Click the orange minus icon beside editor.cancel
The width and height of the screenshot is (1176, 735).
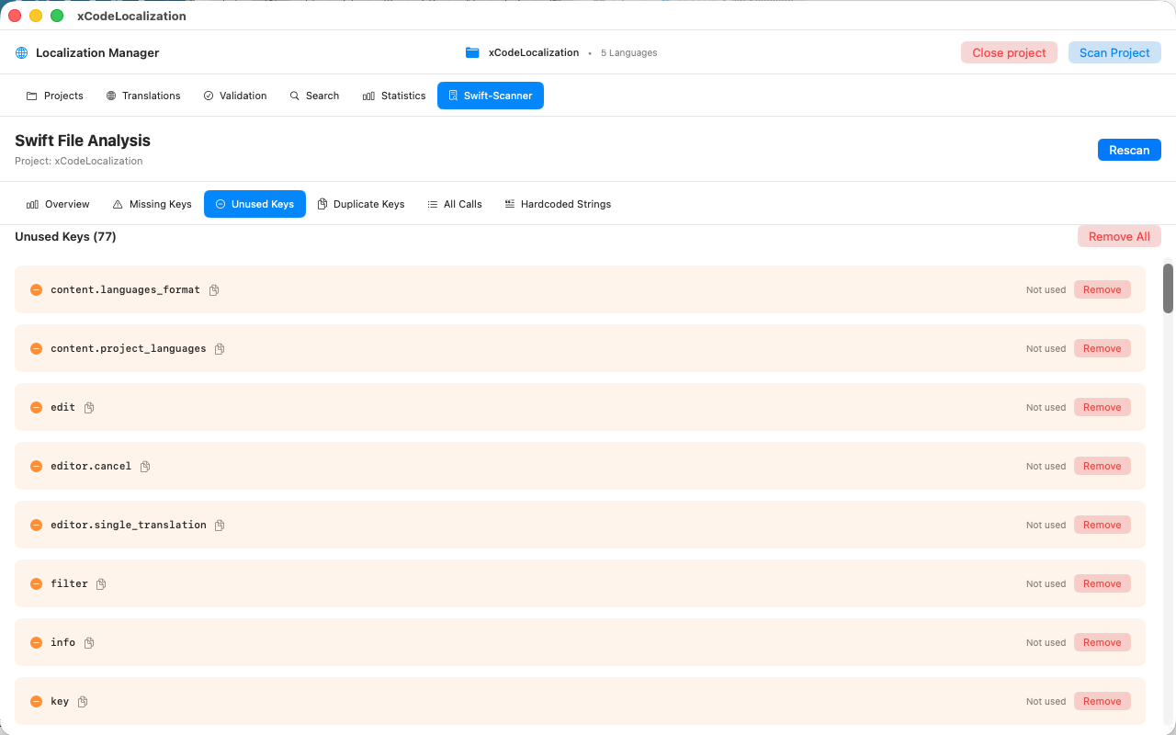pos(36,466)
